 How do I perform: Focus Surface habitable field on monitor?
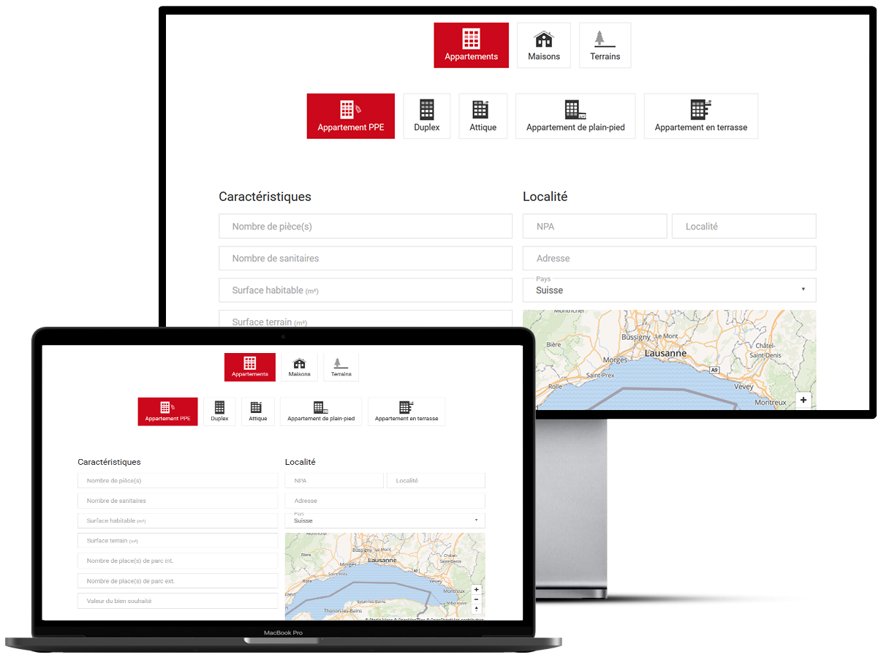click(x=366, y=290)
